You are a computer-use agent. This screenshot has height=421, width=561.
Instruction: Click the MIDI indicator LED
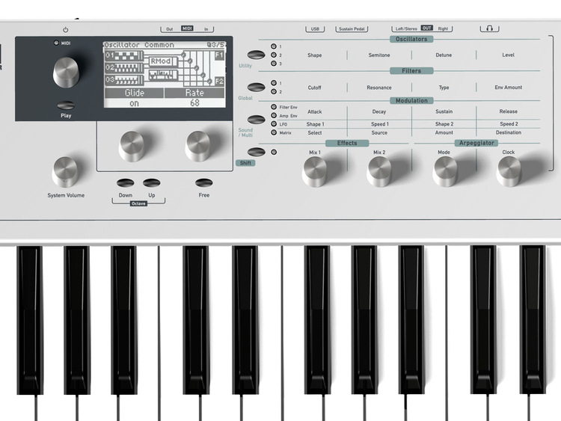(x=56, y=43)
